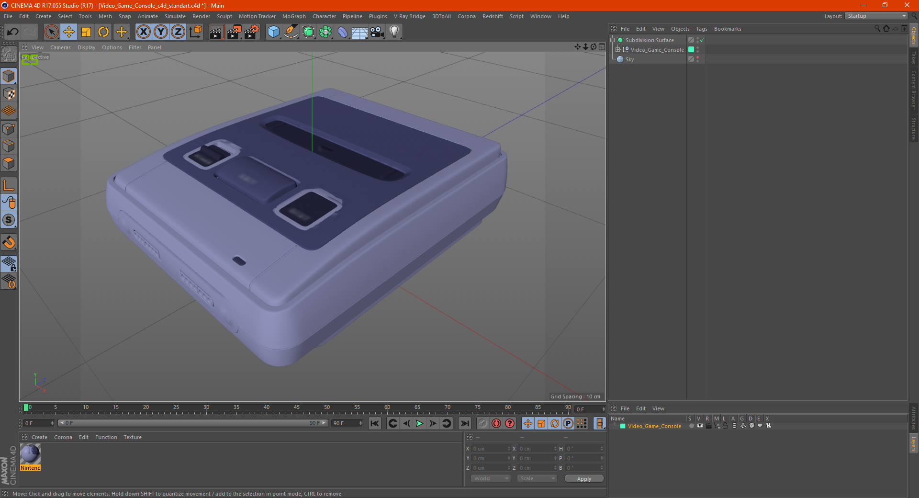This screenshot has height=498, width=919.
Task: Click the Locked Workplane icon
Action: point(9,264)
